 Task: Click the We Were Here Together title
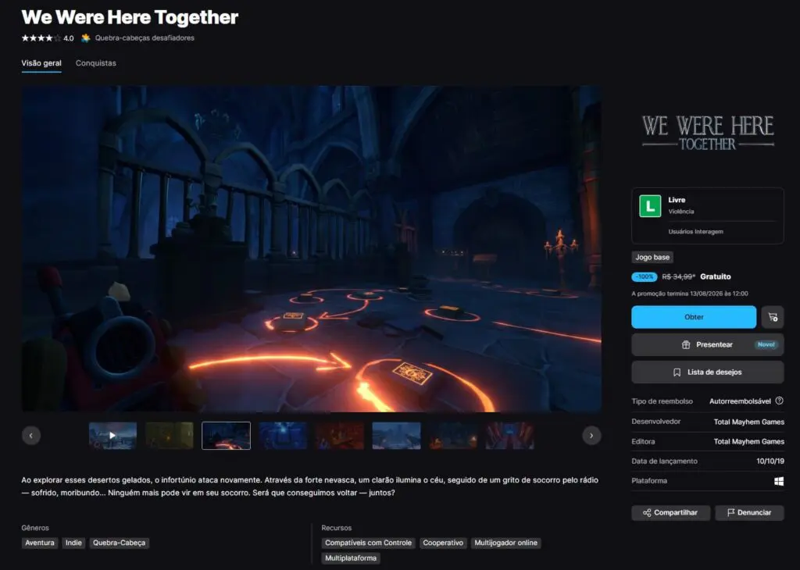pos(130,17)
